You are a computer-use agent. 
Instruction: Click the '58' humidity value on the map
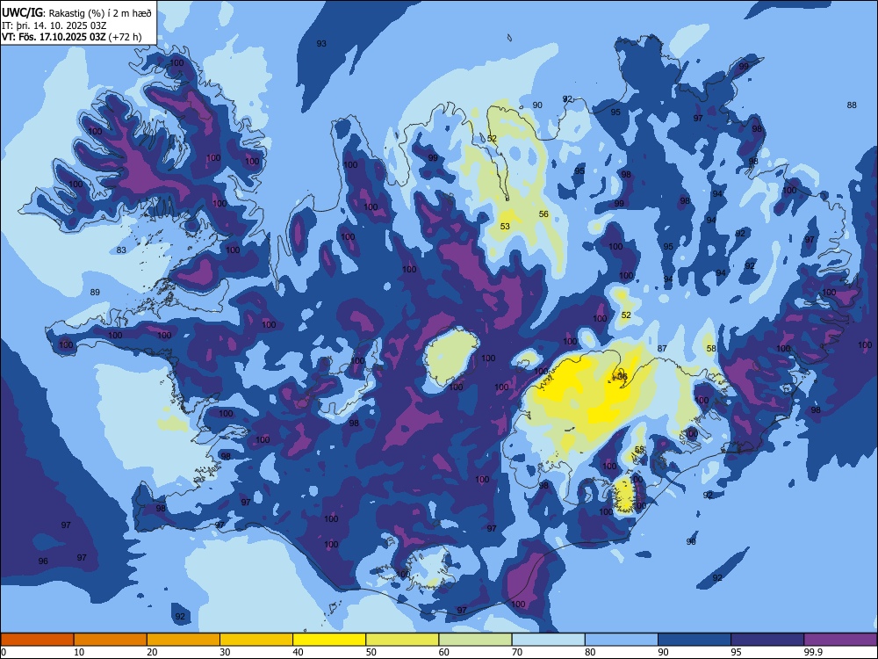(x=711, y=348)
